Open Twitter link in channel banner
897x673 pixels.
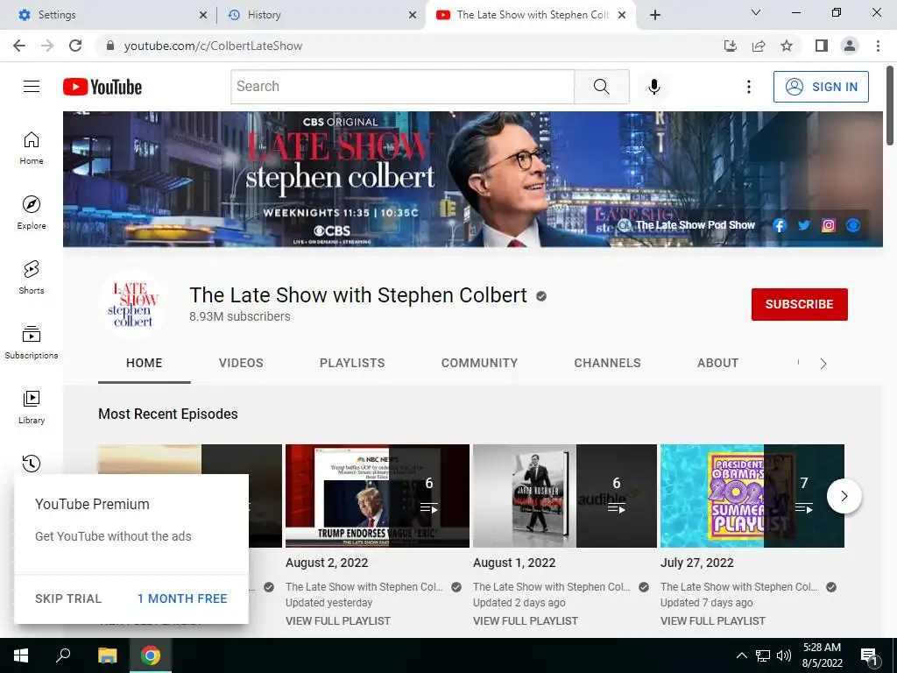click(804, 225)
